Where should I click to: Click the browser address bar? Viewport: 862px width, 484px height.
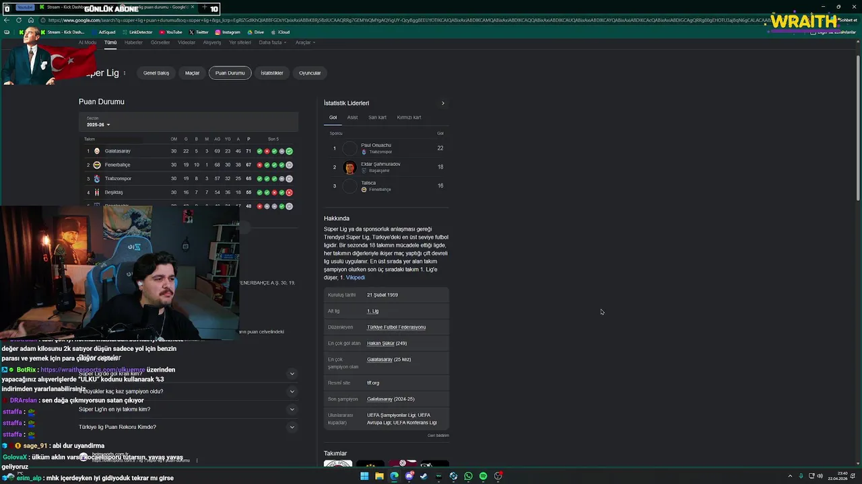[404, 20]
